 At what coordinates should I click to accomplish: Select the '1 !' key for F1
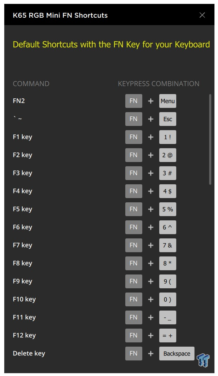coord(168,137)
